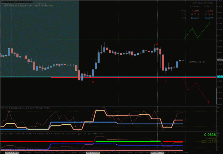Click the red arrow marker above the far-left candles
223x154 pixels.
click(11, 44)
